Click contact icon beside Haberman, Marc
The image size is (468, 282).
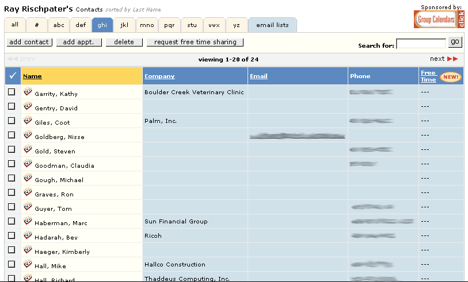(28, 221)
